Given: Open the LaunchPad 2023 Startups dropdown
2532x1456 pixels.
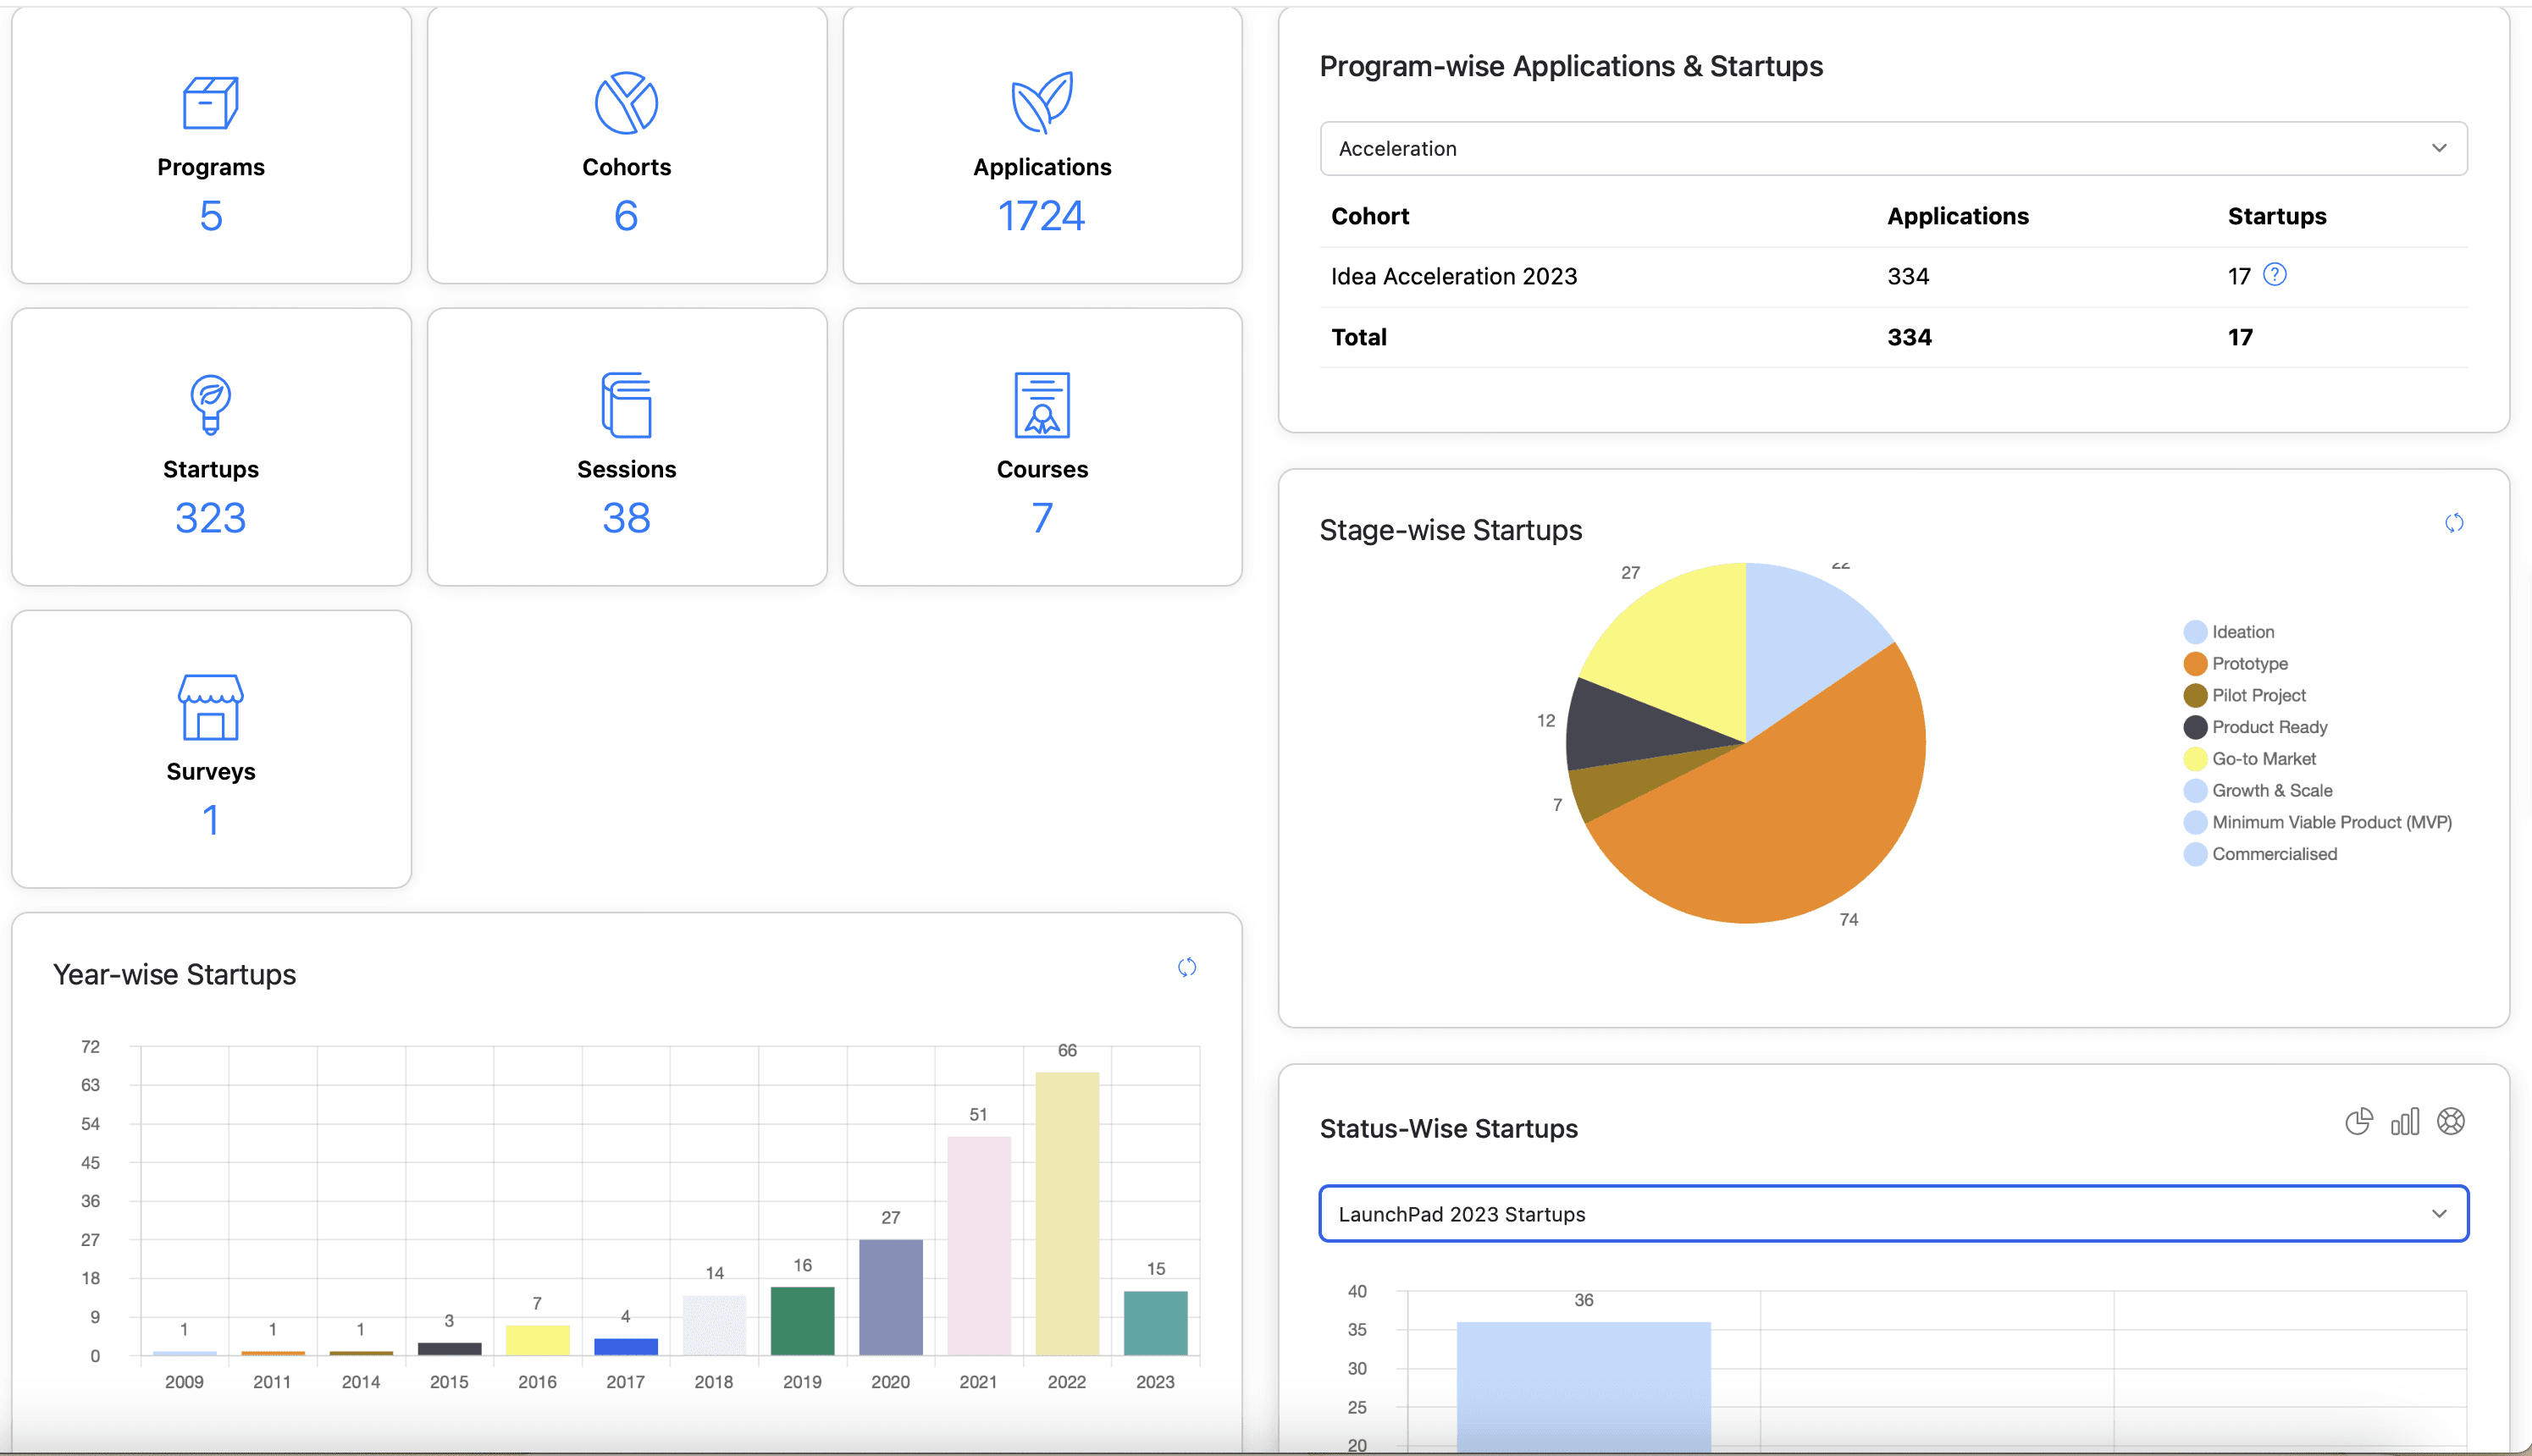Looking at the screenshot, I should coord(1893,1214).
